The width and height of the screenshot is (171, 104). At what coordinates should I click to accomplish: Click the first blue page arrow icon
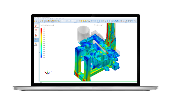coord(107,21)
